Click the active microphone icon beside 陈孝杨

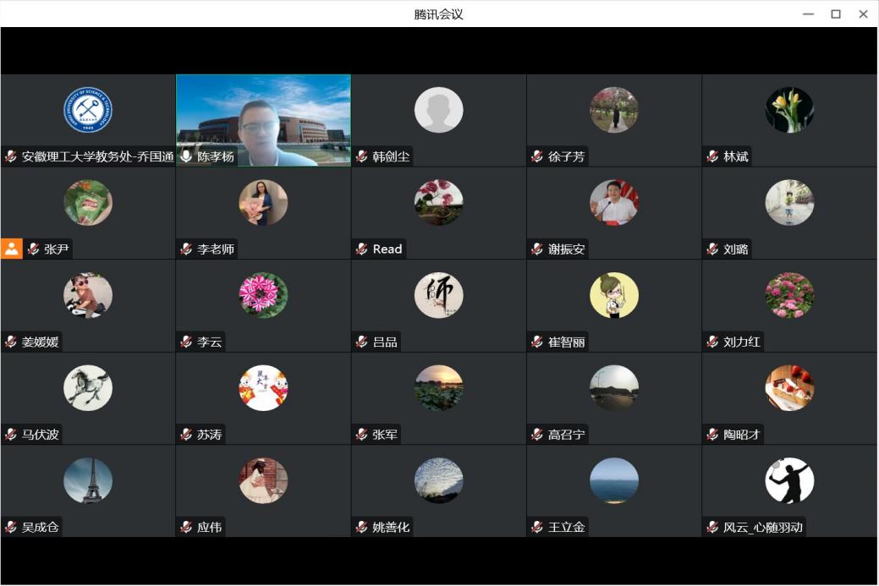tap(186, 156)
